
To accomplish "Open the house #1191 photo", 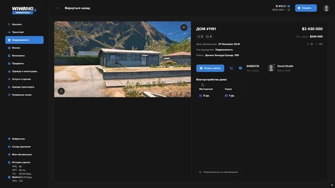I will coord(122,59).
